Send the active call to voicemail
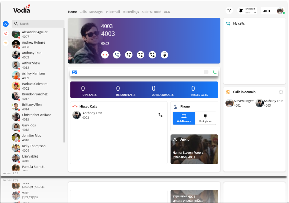 point(140,55)
